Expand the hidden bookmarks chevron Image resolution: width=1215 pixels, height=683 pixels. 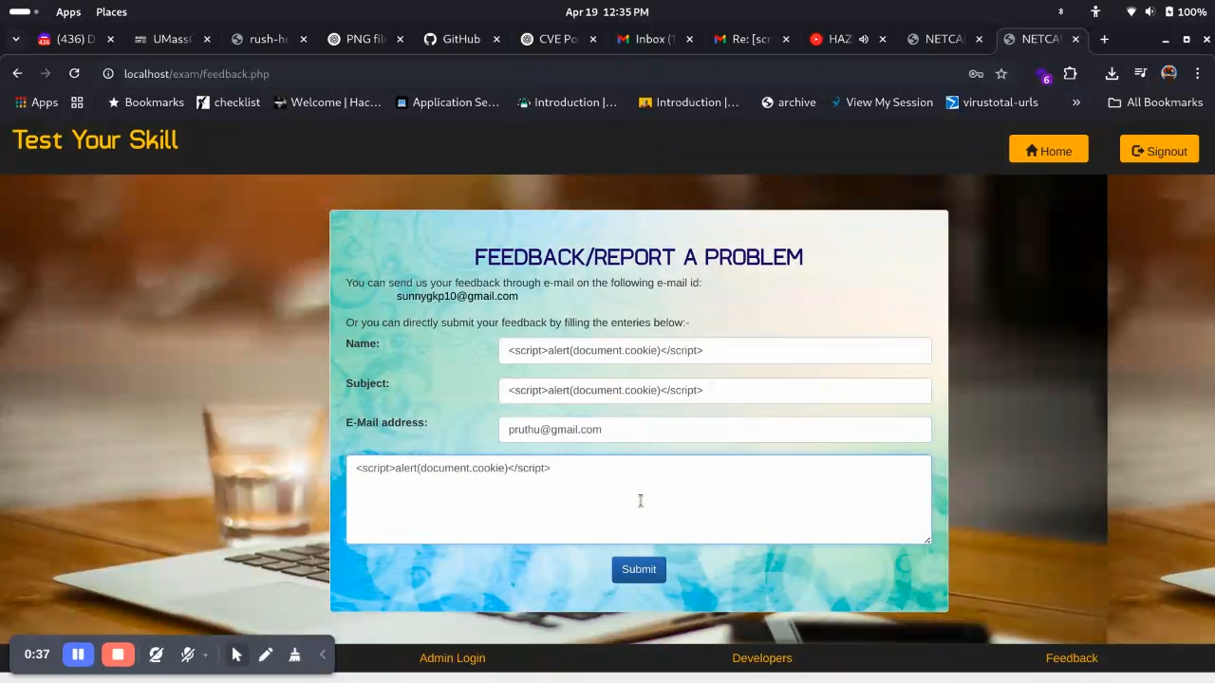1076,102
